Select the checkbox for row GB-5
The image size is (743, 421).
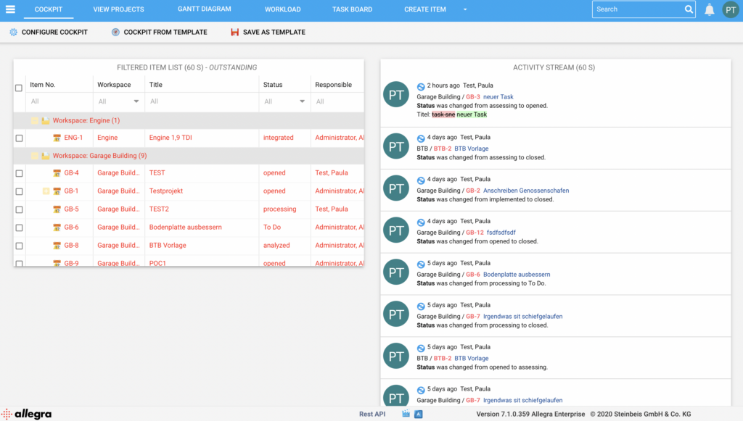click(19, 209)
